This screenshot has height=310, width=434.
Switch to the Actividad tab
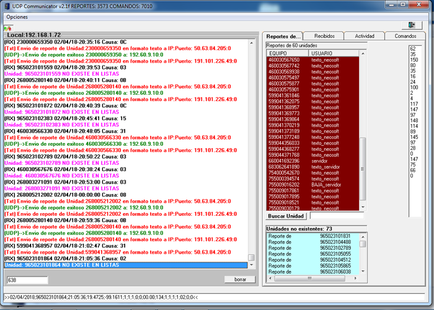pyautogui.click(x=365, y=36)
